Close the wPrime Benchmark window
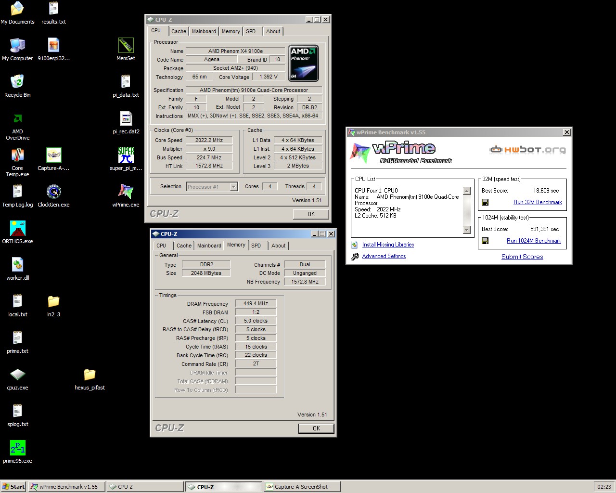Screen dimensions: 616x493 coord(567,132)
